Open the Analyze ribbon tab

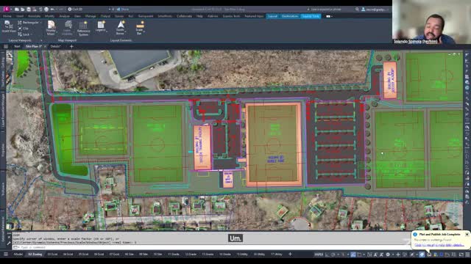[x=64, y=16]
